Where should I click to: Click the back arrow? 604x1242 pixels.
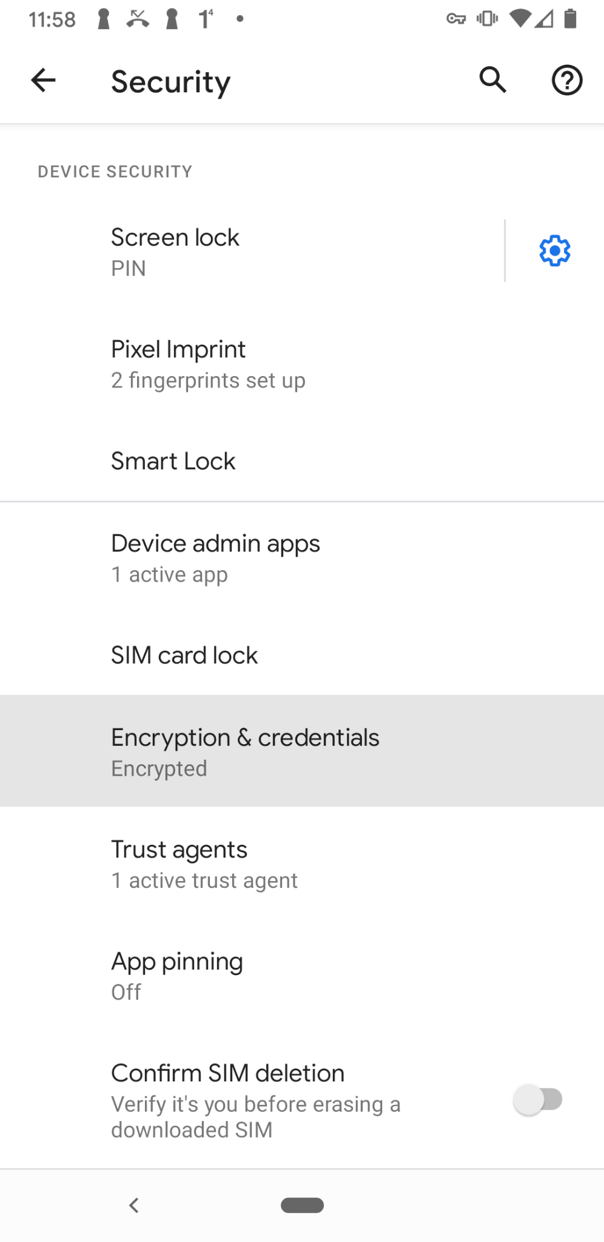coord(42,79)
